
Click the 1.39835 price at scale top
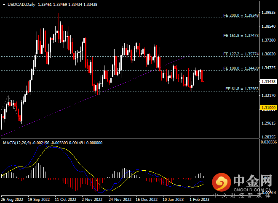coord(268,13)
